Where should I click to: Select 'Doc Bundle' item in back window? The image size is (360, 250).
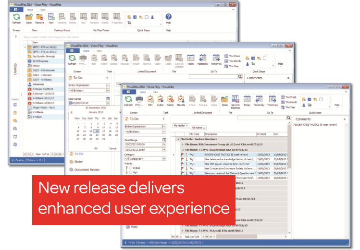(x=46, y=56)
